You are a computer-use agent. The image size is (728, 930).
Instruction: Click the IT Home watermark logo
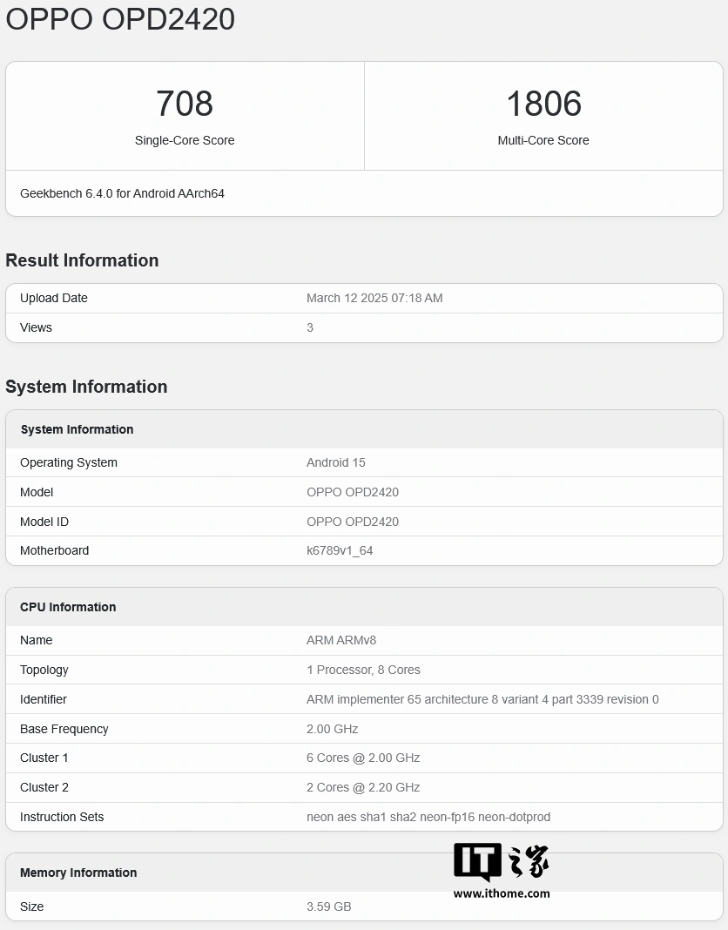501,862
